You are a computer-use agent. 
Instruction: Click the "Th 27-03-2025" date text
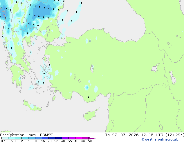click(x=122, y=135)
